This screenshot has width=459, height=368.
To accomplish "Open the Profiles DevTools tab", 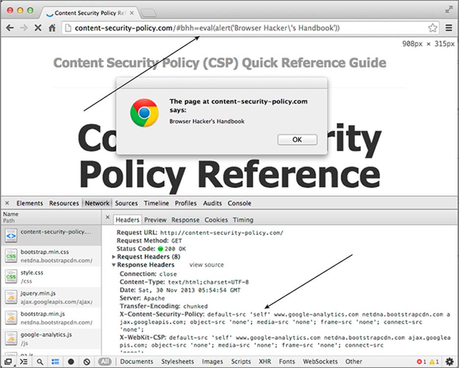I will pos(186,203).
